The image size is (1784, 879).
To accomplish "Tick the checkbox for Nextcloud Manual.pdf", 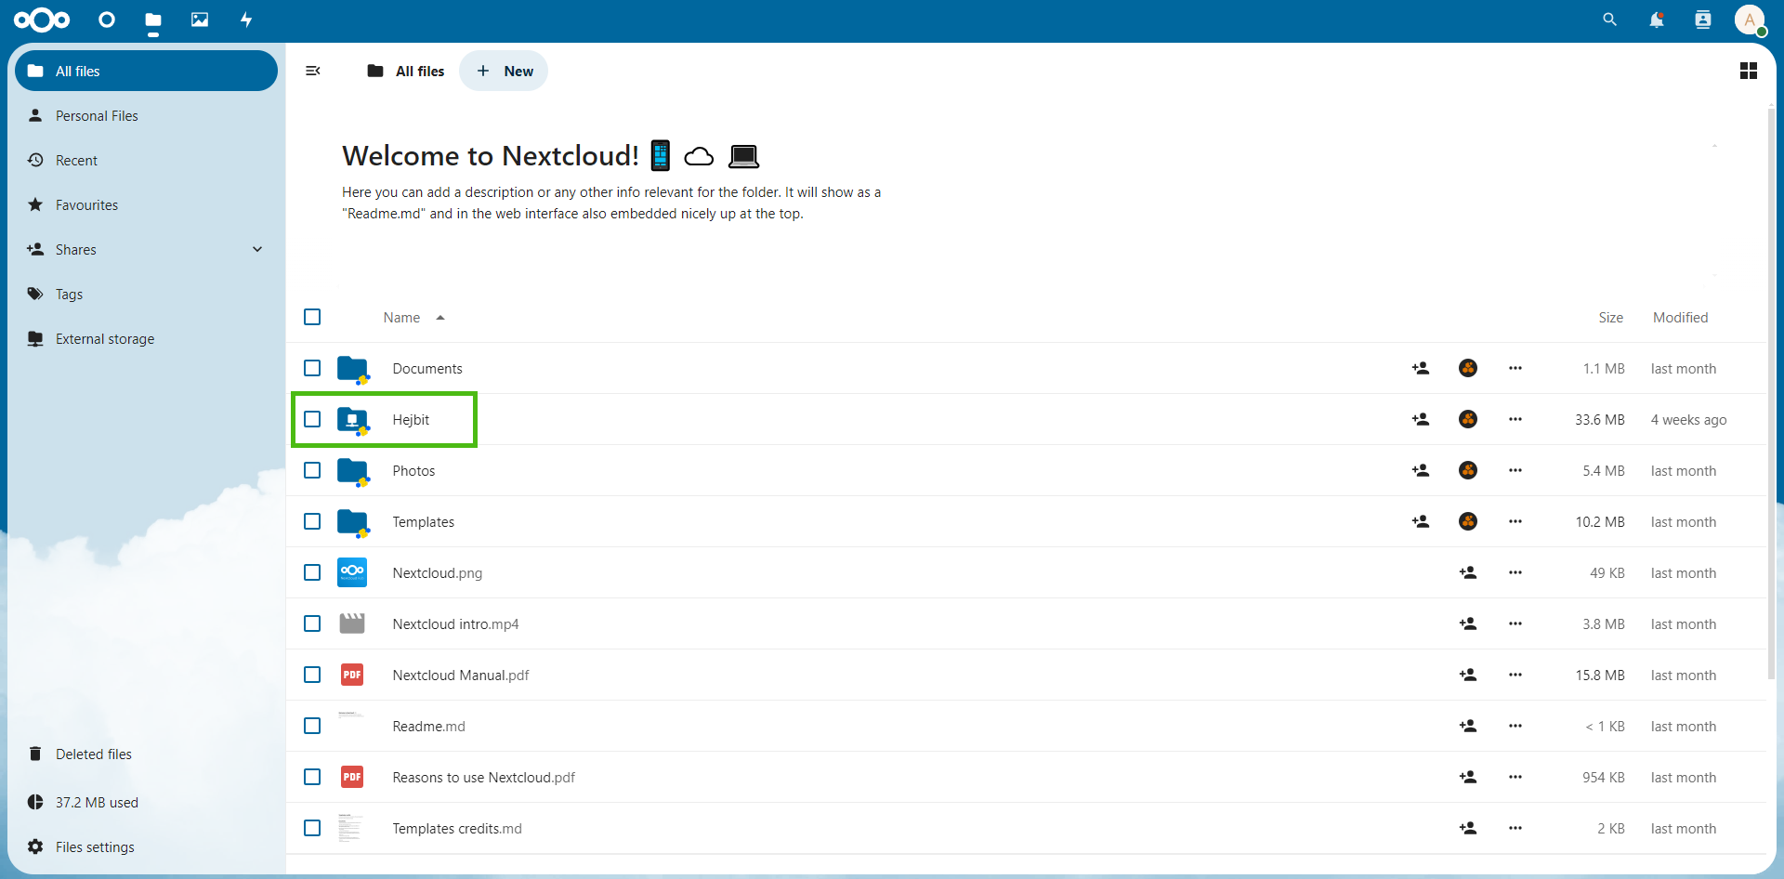I will 312,675.
